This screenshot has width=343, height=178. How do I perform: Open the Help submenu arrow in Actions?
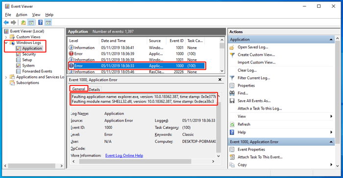[331, 133]
